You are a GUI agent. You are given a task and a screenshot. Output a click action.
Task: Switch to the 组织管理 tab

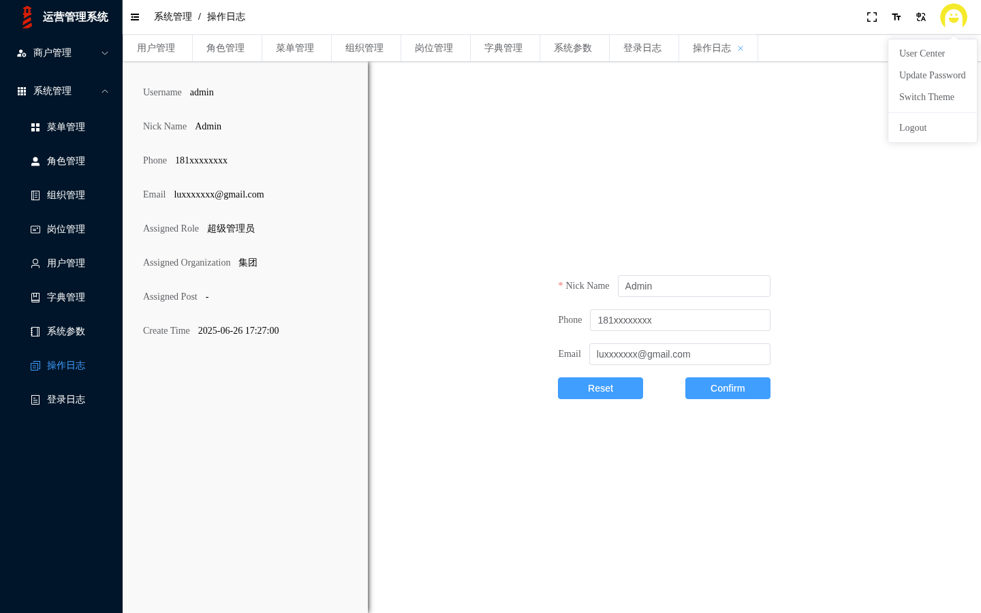click(x=364, y=48)
